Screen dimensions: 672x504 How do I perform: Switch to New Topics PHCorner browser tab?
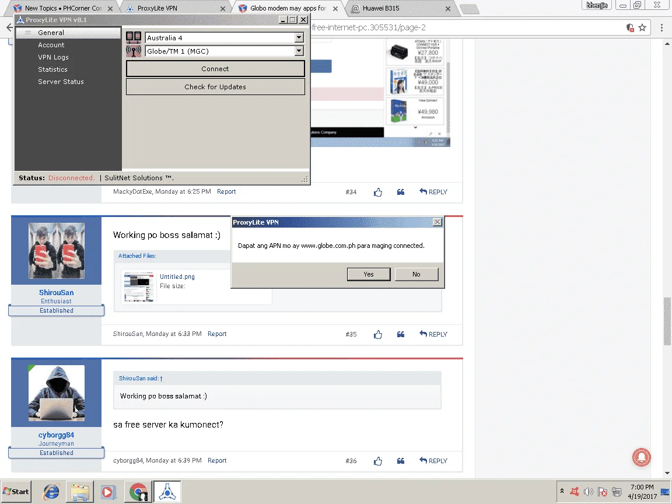pyautogui.click(x=64, y=8)
